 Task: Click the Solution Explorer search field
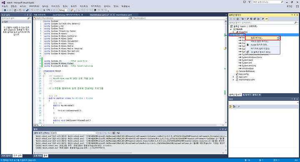[x=263, y=22]
